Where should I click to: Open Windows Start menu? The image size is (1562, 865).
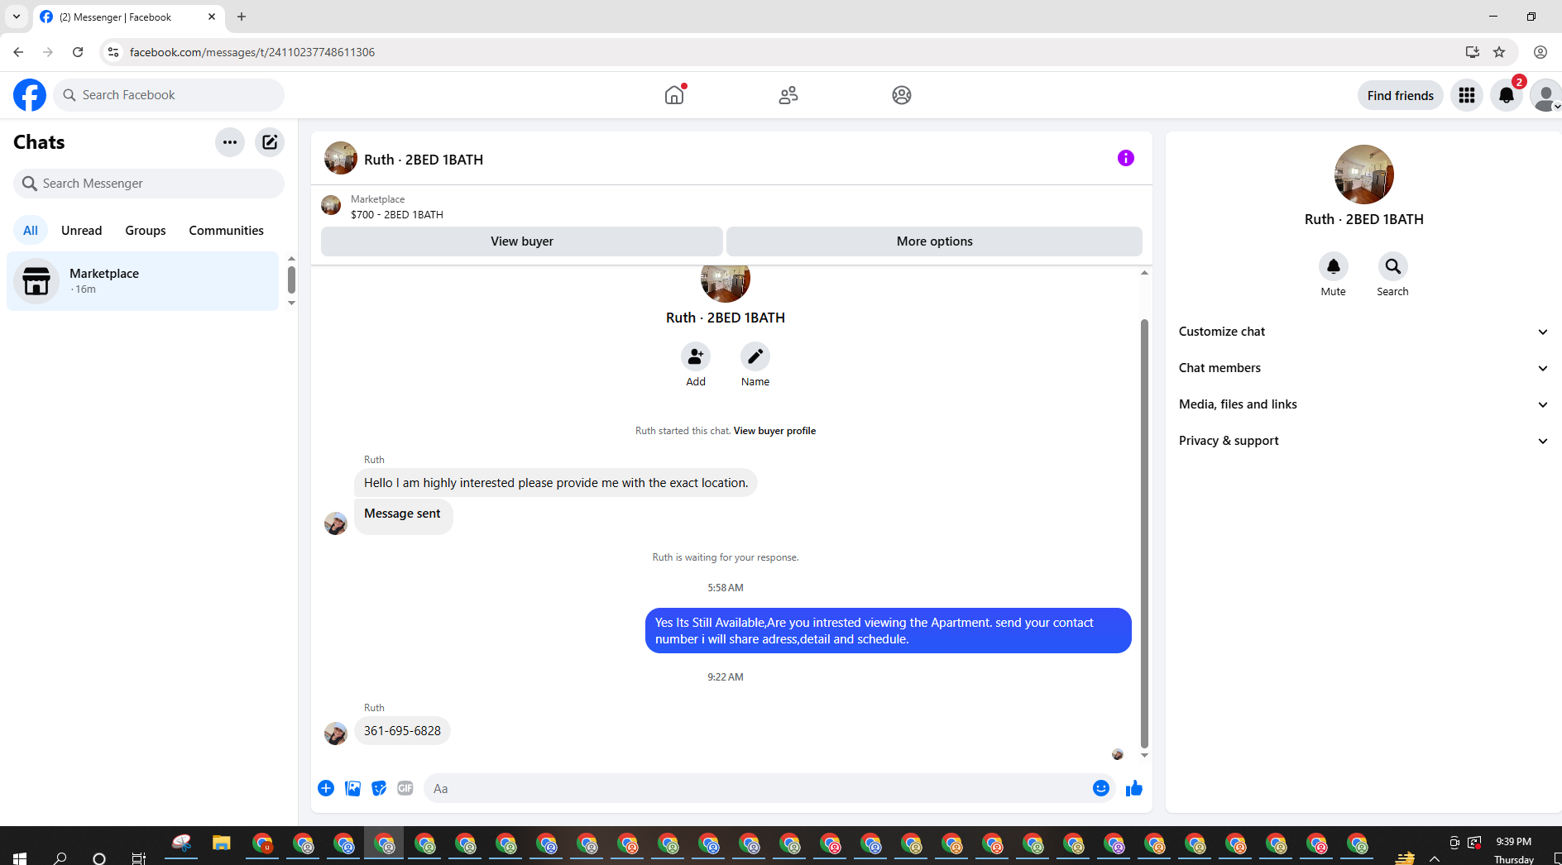pyautogui.click(x=20, y=858)
